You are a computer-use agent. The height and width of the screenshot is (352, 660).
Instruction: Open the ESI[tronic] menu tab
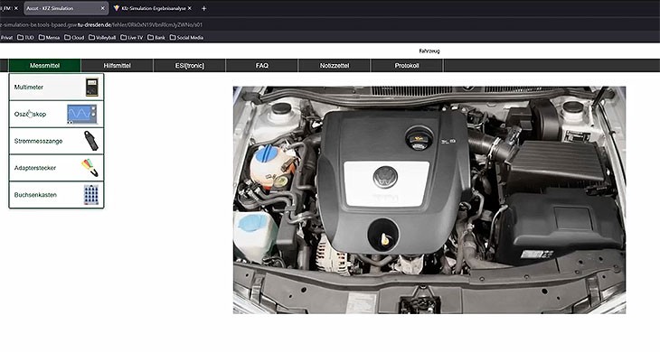190,66
